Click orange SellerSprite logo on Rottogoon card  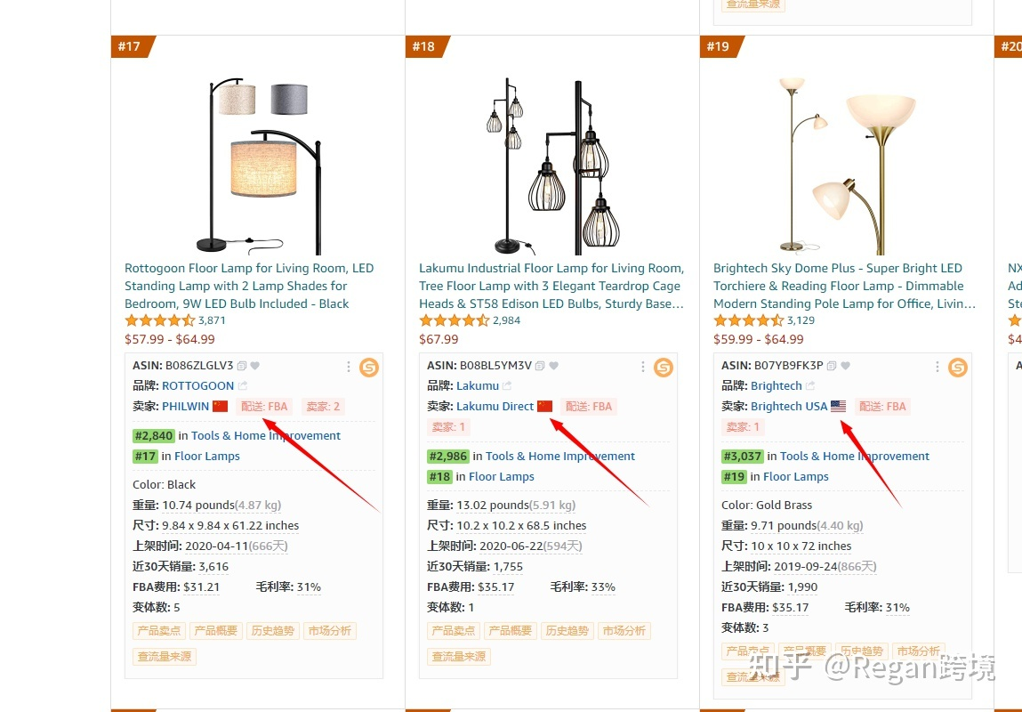coord(368,366)
